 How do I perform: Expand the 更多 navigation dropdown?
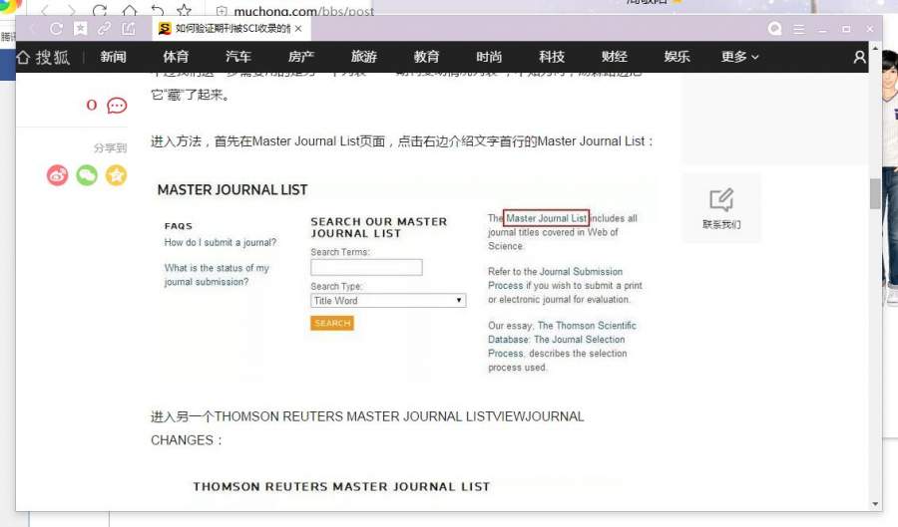point(739,57)
